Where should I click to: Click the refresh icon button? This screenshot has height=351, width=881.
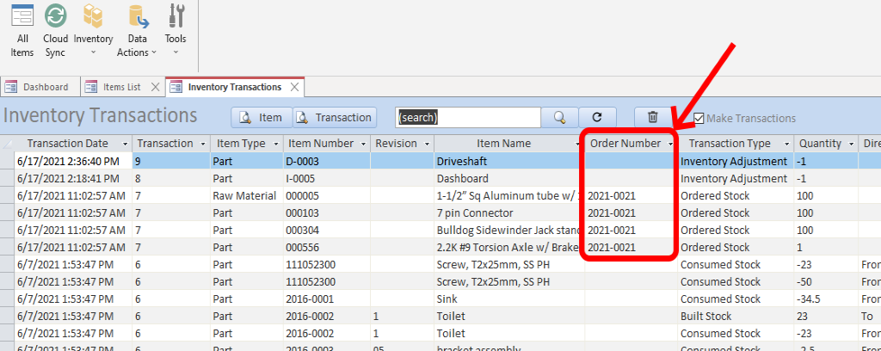click(x=597, y=117)
